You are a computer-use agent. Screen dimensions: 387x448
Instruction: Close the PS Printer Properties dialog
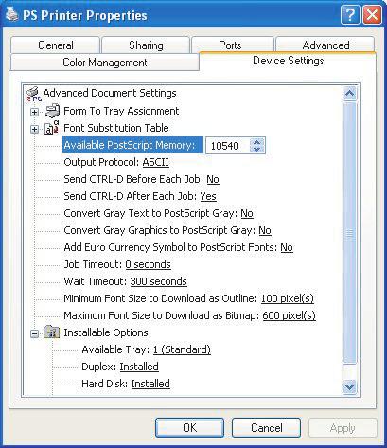click(372, 15)
